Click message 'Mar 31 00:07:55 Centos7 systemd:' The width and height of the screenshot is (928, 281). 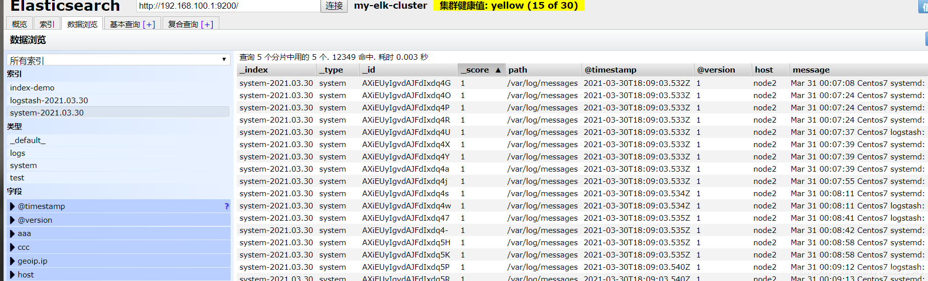click(857, 181)
